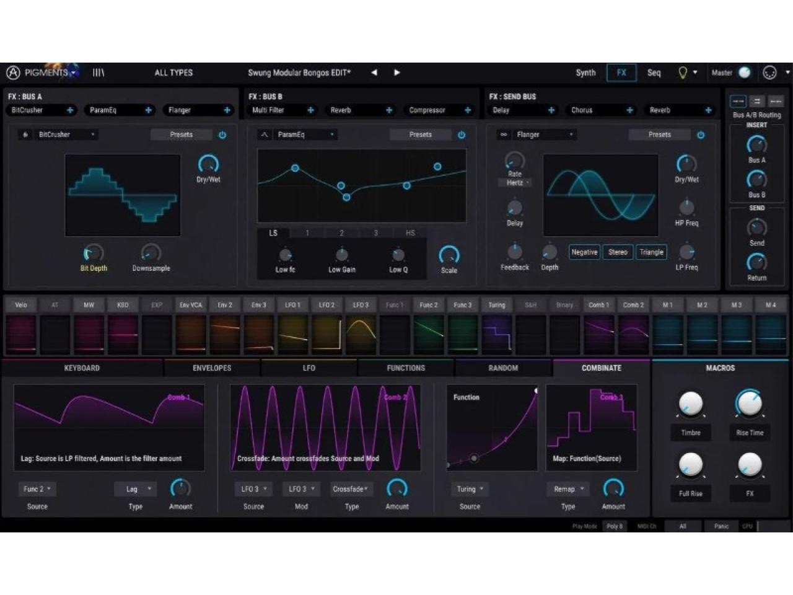The image size is (793, 595).
Task: Open the dropdown arrow beside the MIDI icon
Action: click(x=787, y=73)
